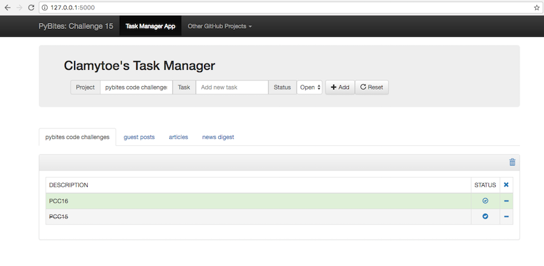Viewport: 544px width, 266px height.
Task: Select the pybites code challenges tab
Action: click(x=78, y=137)
